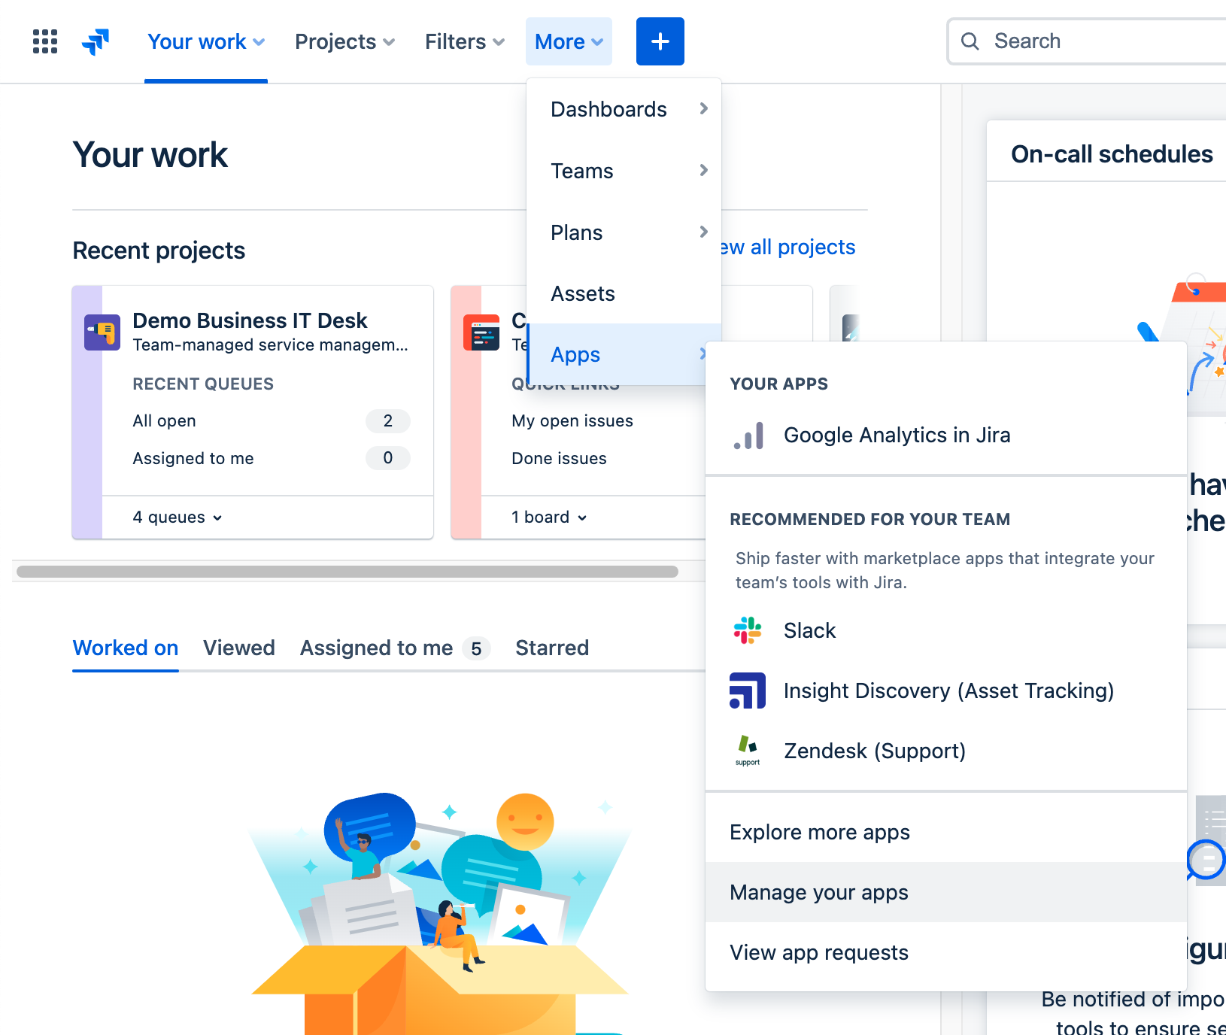Click Explore more apps
The width and height of the screenshot is (1226, 1035).
[x=820, y=832]
